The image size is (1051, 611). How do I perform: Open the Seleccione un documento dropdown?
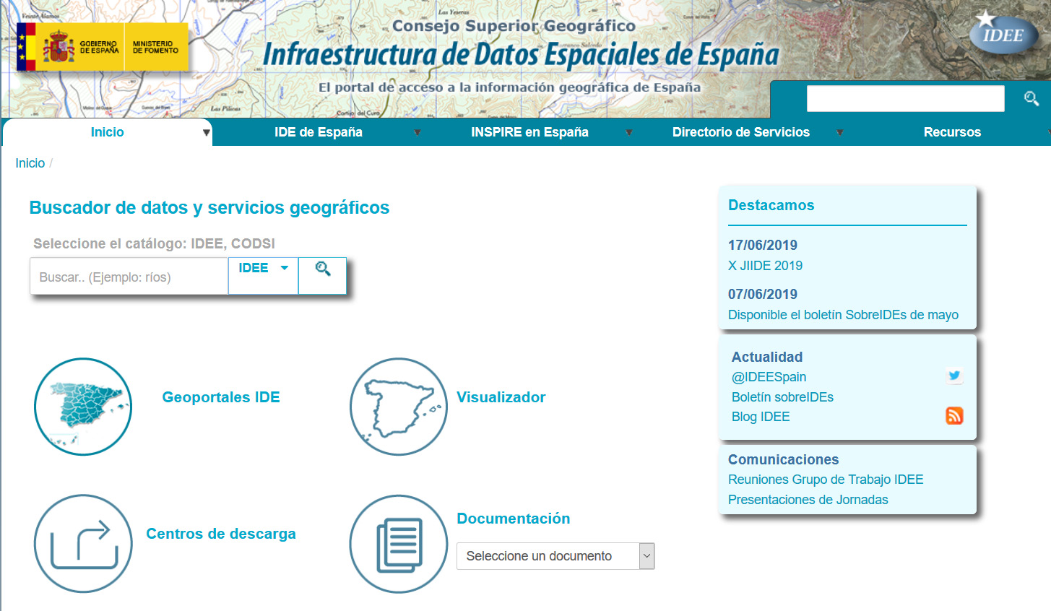click(x=555, y=556)
